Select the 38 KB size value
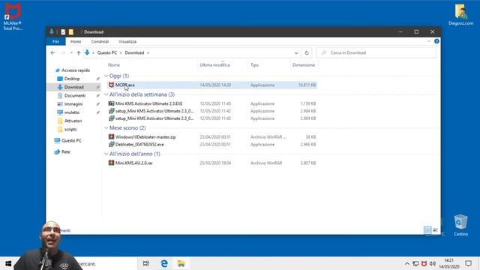This screenshot has height=270, width=480. pyautogui.click(x=310, y=137)
